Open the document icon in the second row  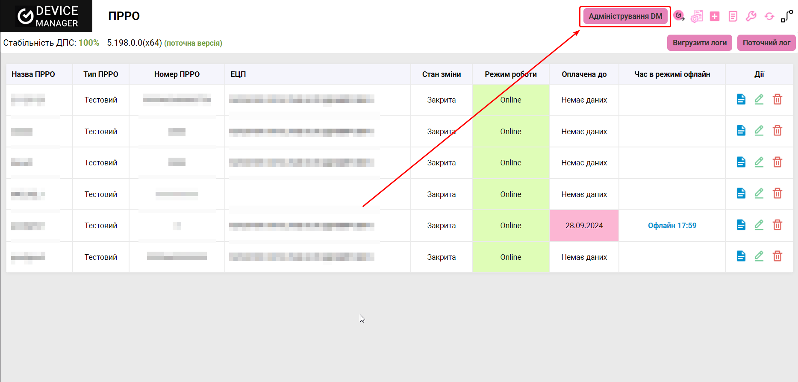pos(741,131)
